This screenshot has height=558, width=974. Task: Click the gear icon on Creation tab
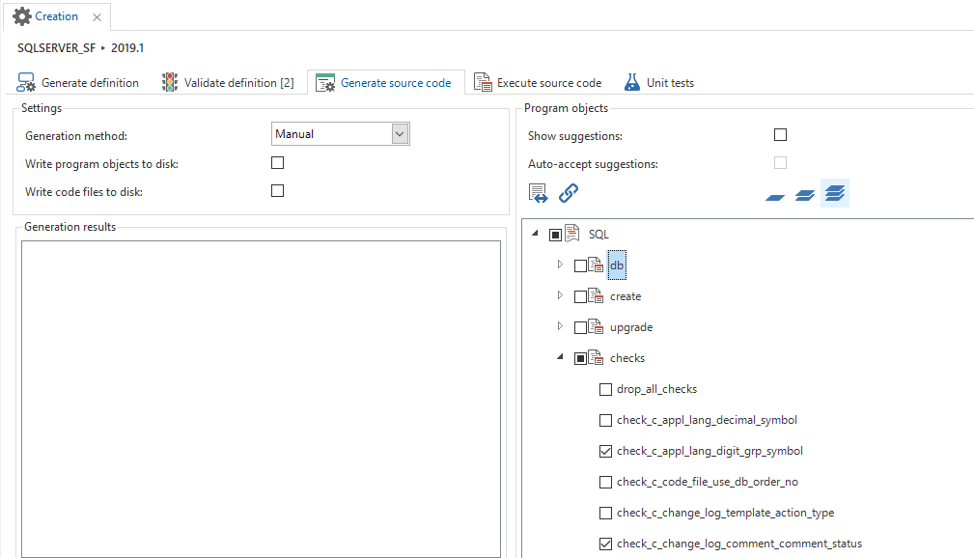(21, 16)
